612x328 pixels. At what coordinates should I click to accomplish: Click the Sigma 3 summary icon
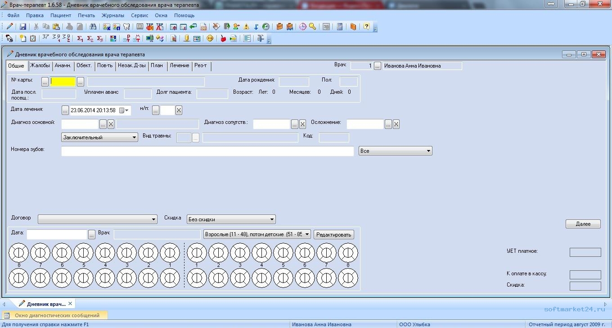coord(100,39)
